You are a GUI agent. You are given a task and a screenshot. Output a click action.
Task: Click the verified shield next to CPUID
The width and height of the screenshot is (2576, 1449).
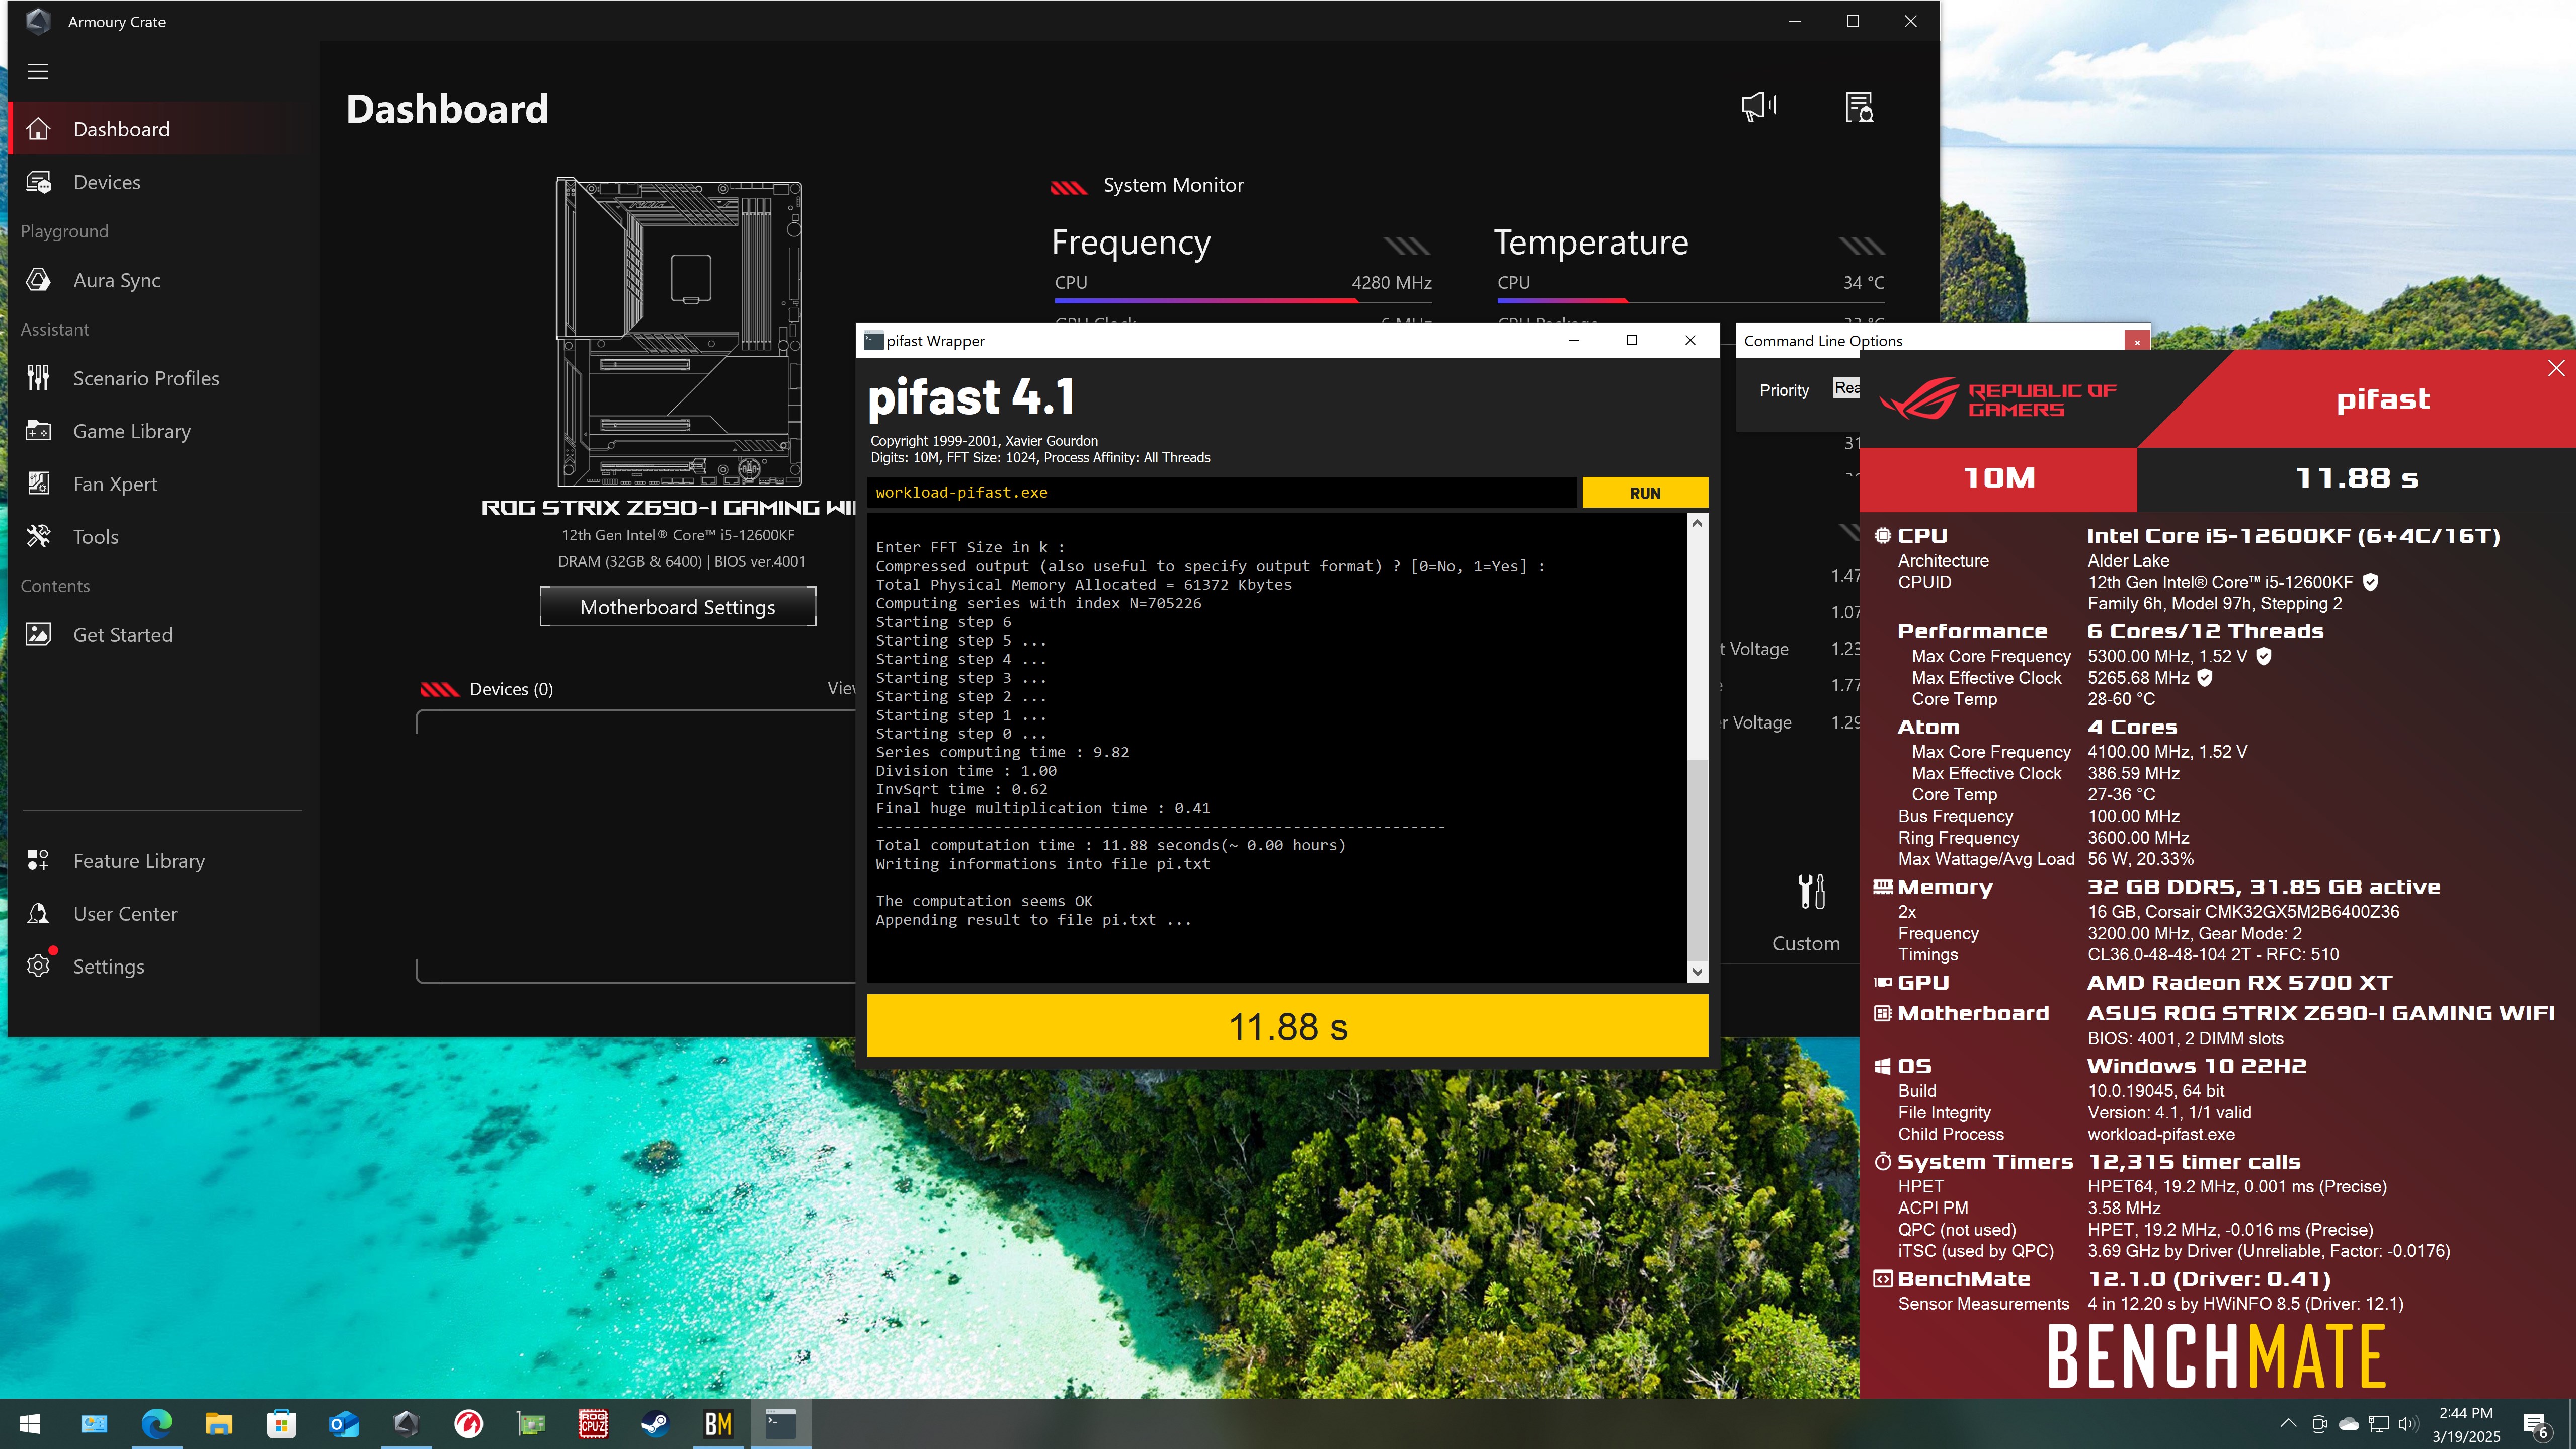(2370, 582)
